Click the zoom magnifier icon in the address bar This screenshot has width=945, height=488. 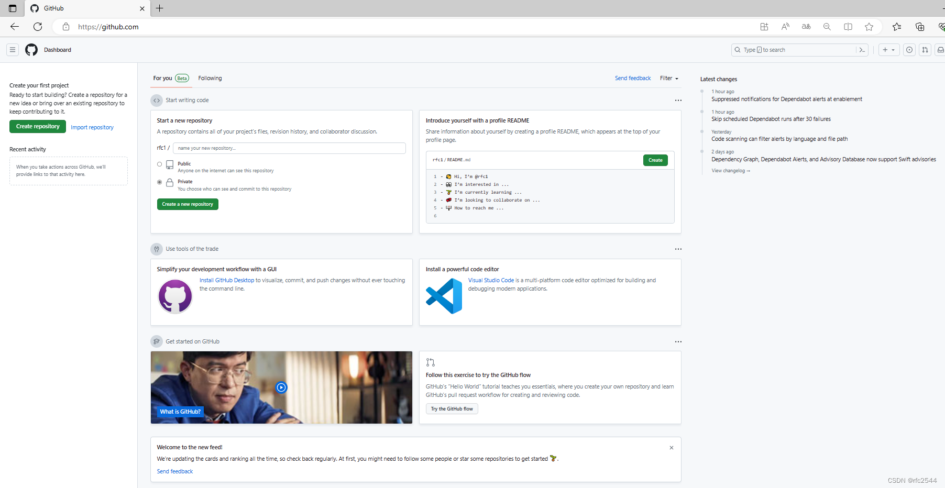pyautogui.click(x=827, y=27)
